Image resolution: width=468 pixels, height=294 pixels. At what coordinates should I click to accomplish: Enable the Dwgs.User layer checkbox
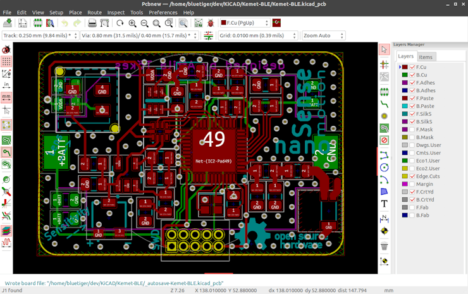[x=412, y=145]
